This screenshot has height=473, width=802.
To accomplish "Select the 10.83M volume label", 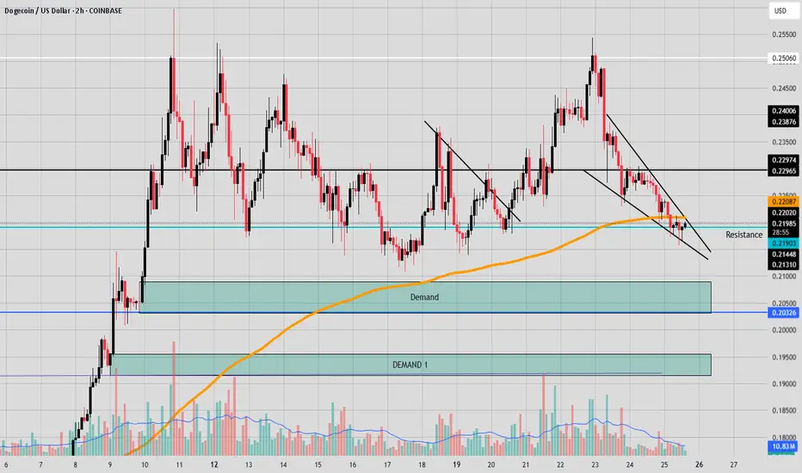I will 783,447.
